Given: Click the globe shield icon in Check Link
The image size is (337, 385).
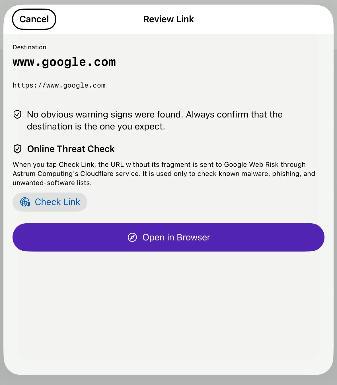Looking at the screenshot, I should (25, 202).
